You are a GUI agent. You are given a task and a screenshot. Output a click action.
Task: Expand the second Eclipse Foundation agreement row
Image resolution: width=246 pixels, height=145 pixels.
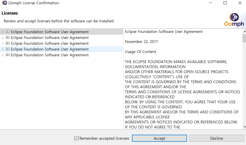[3, 38]
